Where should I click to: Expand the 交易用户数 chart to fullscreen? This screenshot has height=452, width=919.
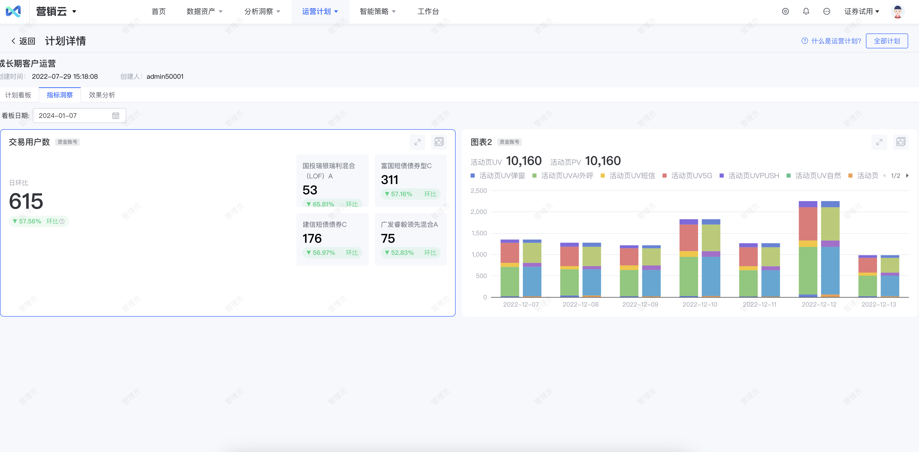pyautogui.click(x=417, y=142)
